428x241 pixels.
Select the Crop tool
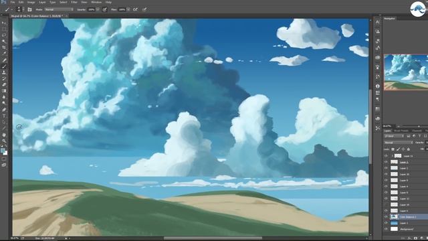click(4, 48)
